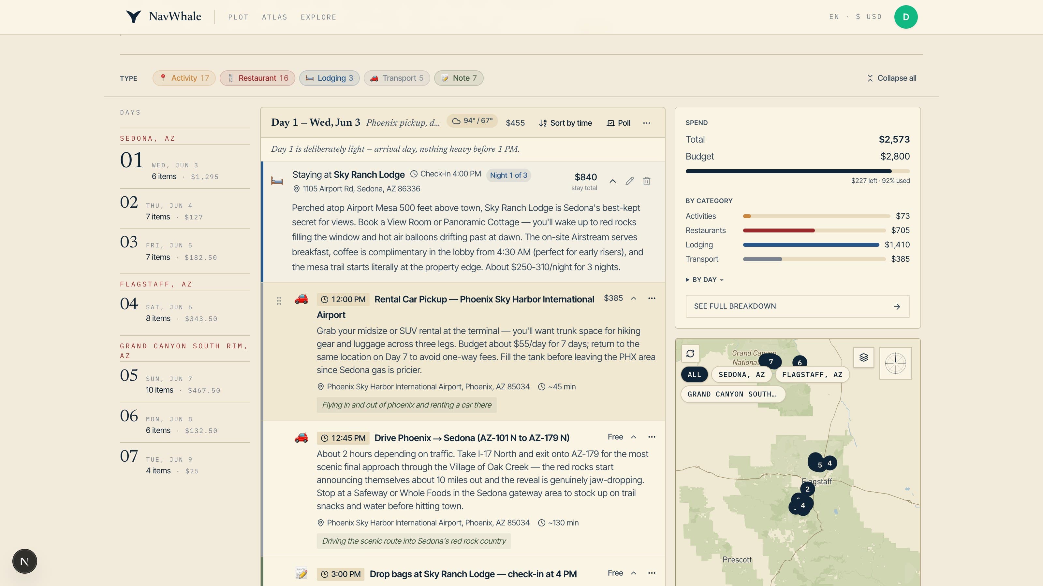Viewport: 1043px width, 586px height.
Task: Click the Night 1 of 3 badge
Action: (x=508, y=175)
